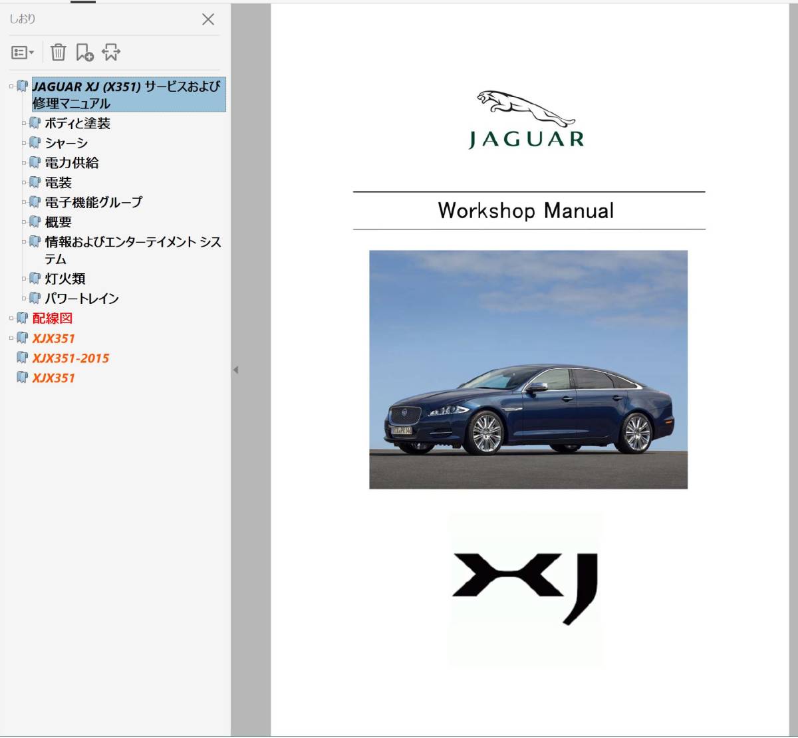798x738 pixels.
Task: Collapse the navigation pane with arrow handle
Action: point(235,370)
